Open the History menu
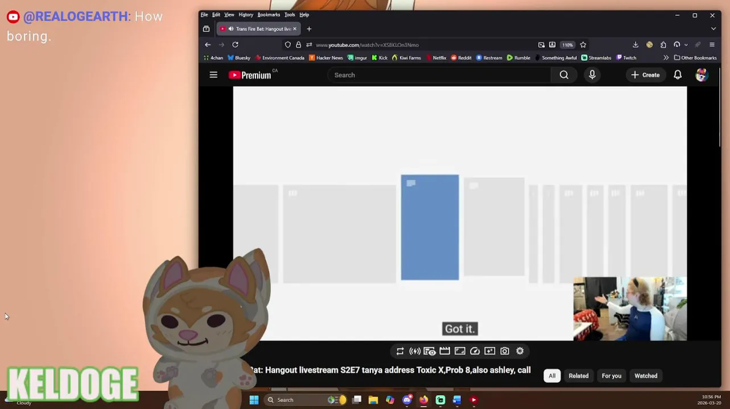The width and height of the screenshot is (730, 409). pyautogui.click(x=246, y=15)
